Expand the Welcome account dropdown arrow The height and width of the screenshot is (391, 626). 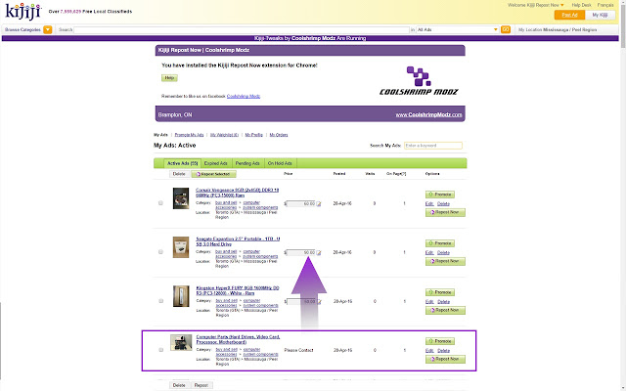pos(562,5)
